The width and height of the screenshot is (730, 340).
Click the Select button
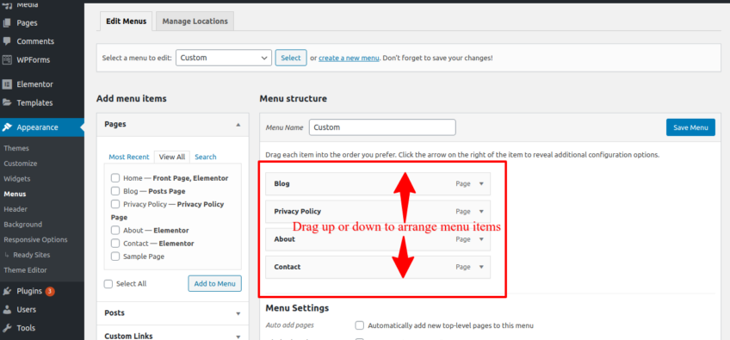click(291, 58)
